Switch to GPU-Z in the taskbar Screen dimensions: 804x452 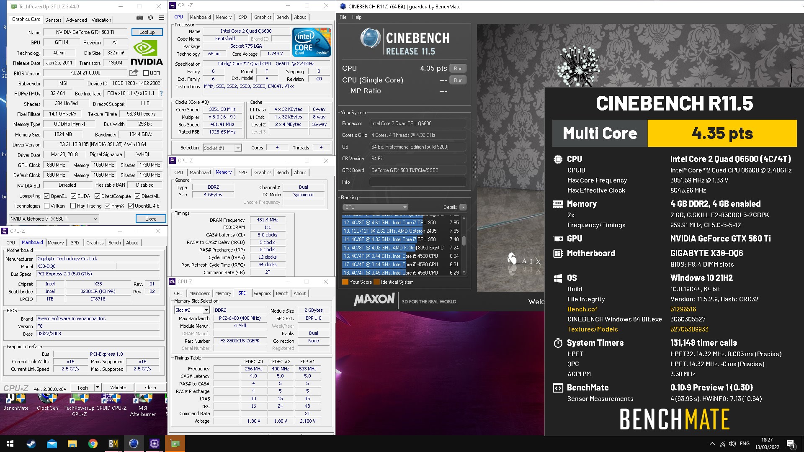[175, 444]
